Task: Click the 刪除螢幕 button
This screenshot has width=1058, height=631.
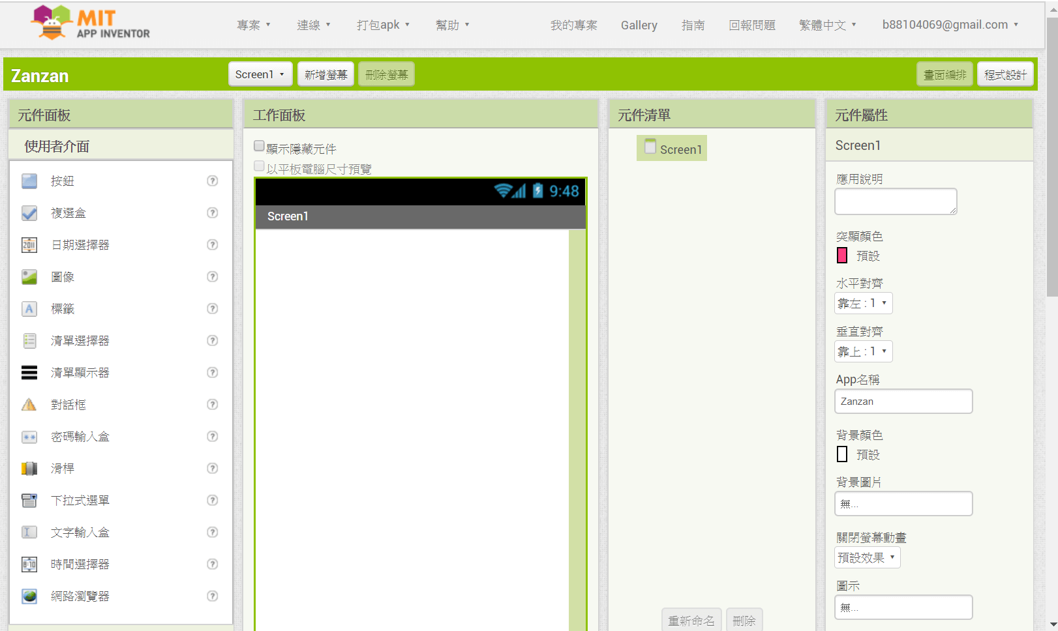Action: (387, 74)
